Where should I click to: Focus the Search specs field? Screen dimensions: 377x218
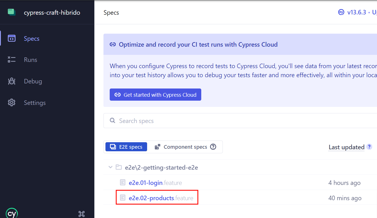pos(240,121)
